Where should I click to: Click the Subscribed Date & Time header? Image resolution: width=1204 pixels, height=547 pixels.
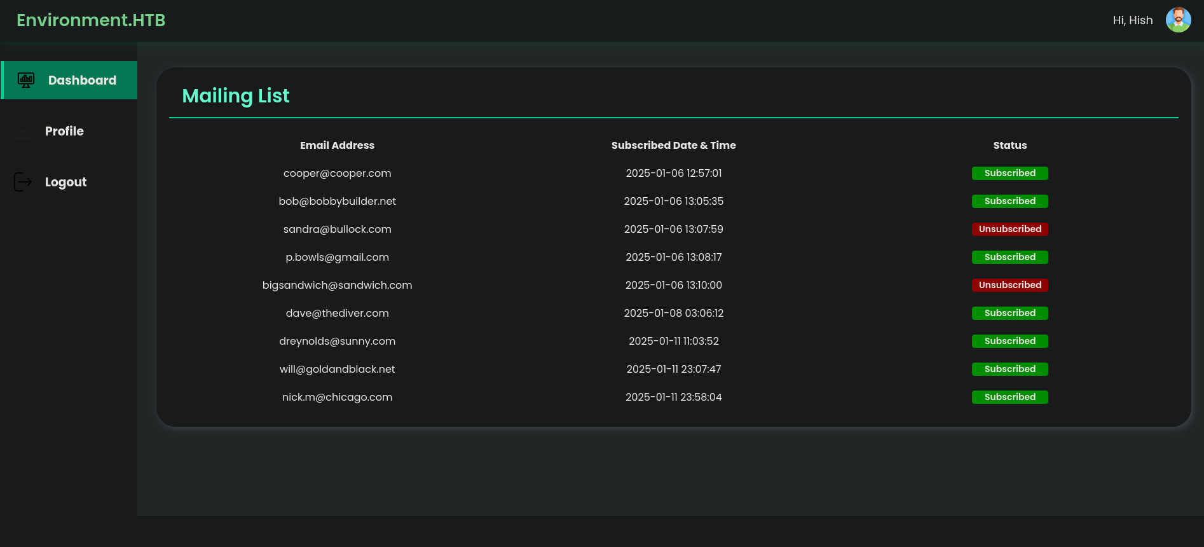(x=673, y=145)
